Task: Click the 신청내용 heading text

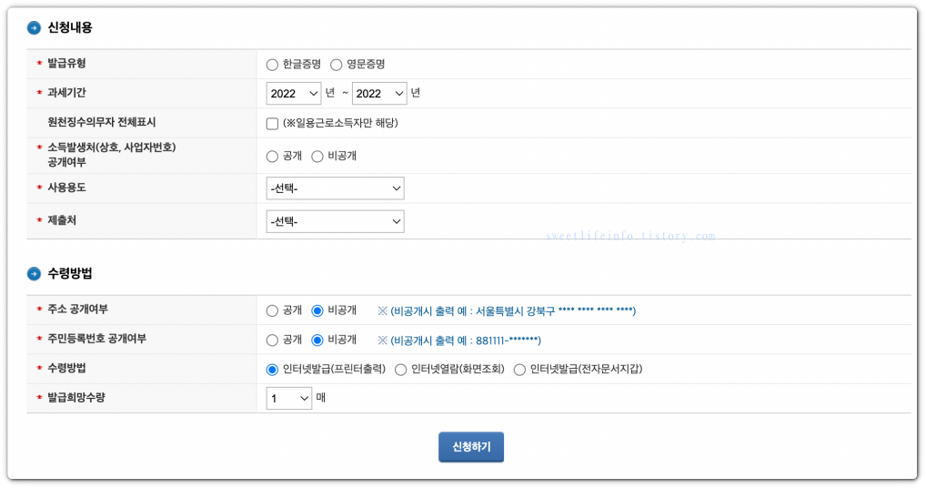Action: point(70,27)
